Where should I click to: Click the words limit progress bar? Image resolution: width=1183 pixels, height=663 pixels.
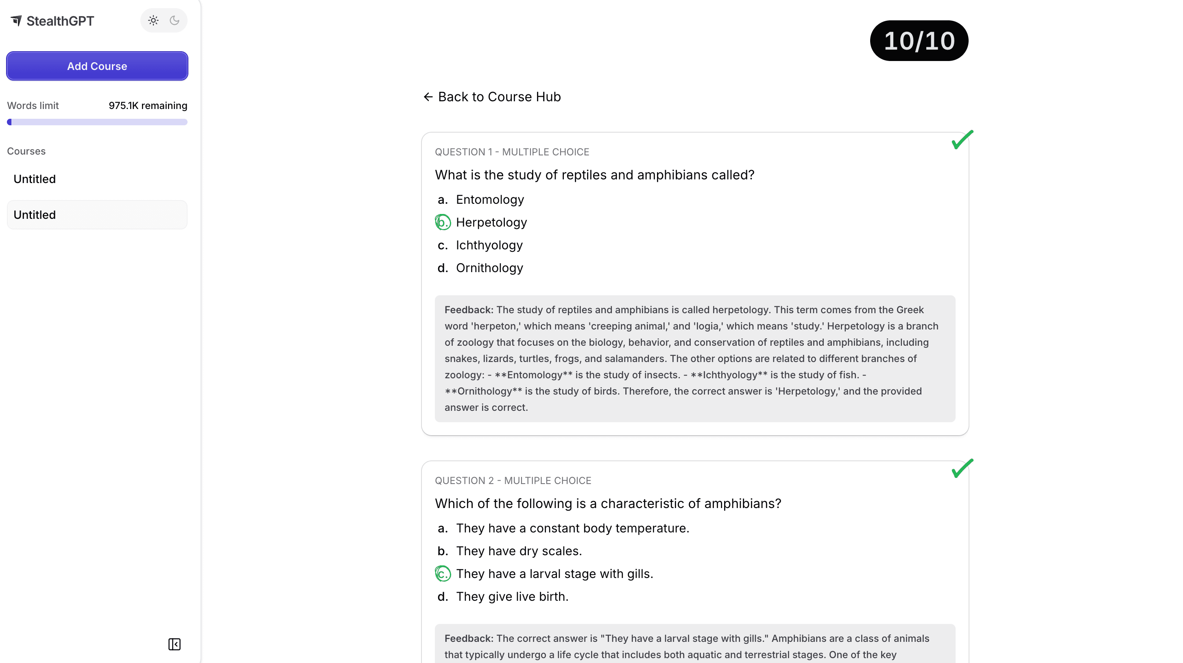(97, 122)
